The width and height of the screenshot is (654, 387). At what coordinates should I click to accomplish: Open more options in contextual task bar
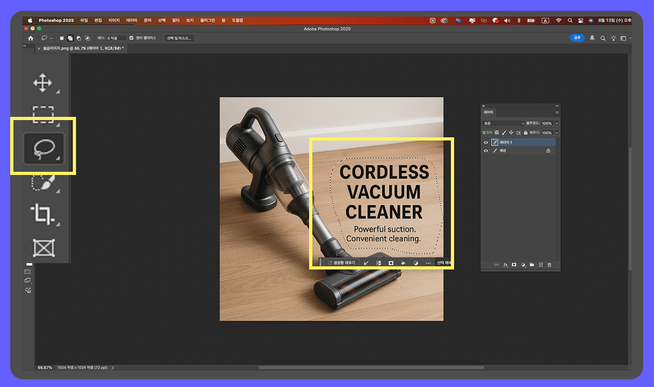click(428, 262)
